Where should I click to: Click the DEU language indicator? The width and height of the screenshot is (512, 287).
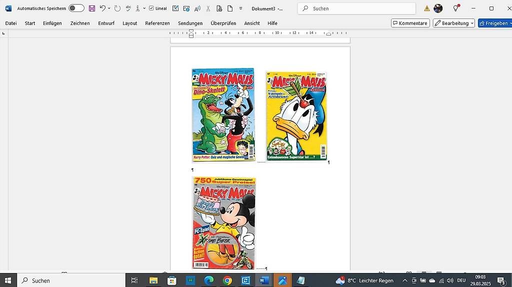[461, 280]
